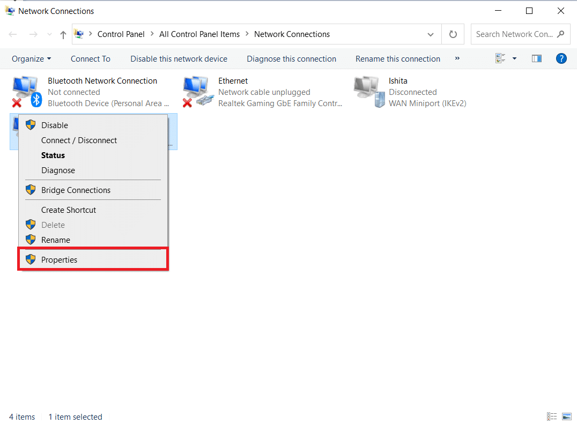577x424 pixels.
Task: Switch to details view in status bar
Action: click(552, 416)
